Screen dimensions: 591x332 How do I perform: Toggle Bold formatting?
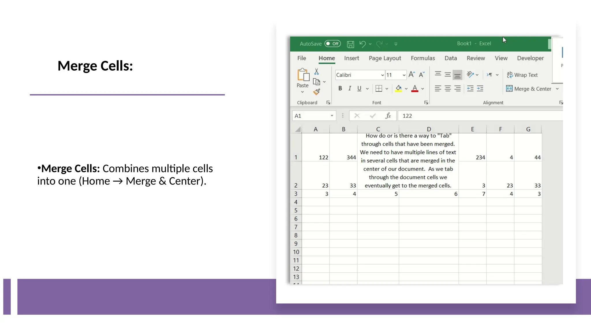(340, 88)
